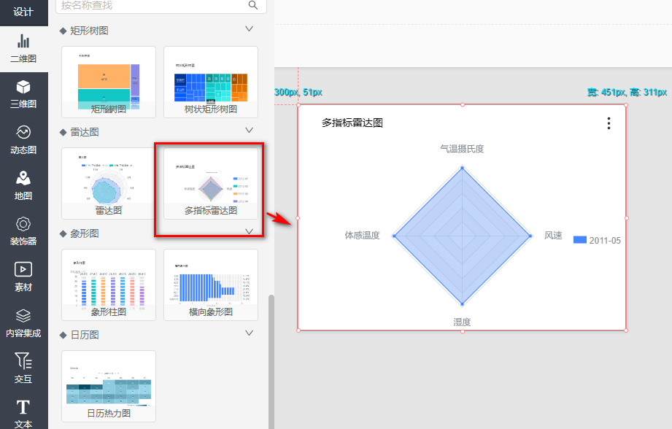The height and width of the screenshot is (429, 672).
Task: Select the 多指标雷达图 chart thumbnail
Action: tap(210, 183)
